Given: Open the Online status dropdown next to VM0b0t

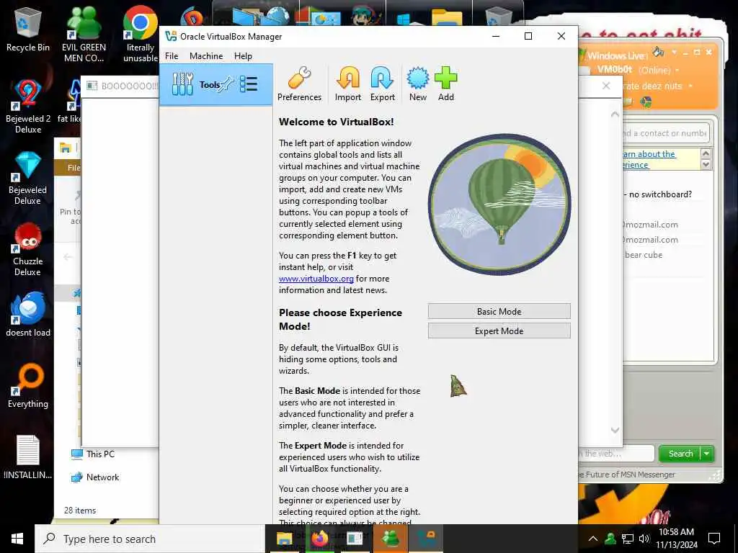Looking at the screenshot, I should 677,70.
